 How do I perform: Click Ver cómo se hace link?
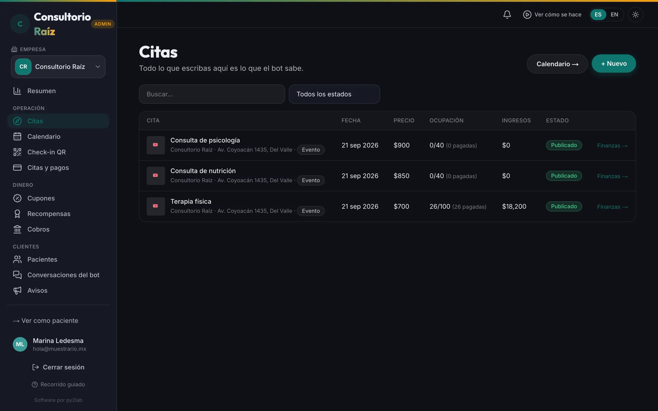(552, 15)
